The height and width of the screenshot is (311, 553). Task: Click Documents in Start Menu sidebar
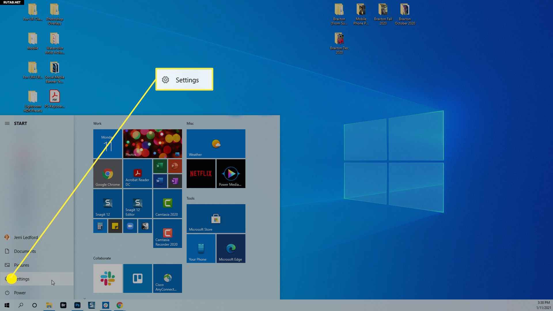25,251
